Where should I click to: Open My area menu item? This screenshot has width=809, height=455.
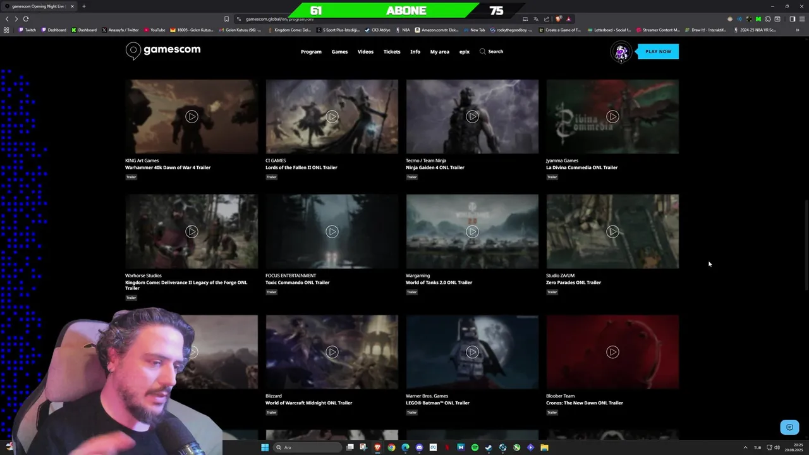(x=440, y=52)
